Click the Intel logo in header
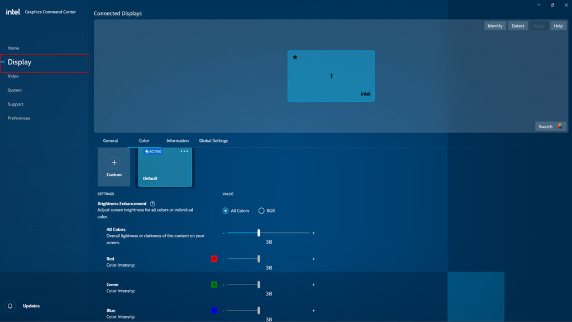Viewport: 572px width, 322px height. pyautogui.click(x=13, y=12)
